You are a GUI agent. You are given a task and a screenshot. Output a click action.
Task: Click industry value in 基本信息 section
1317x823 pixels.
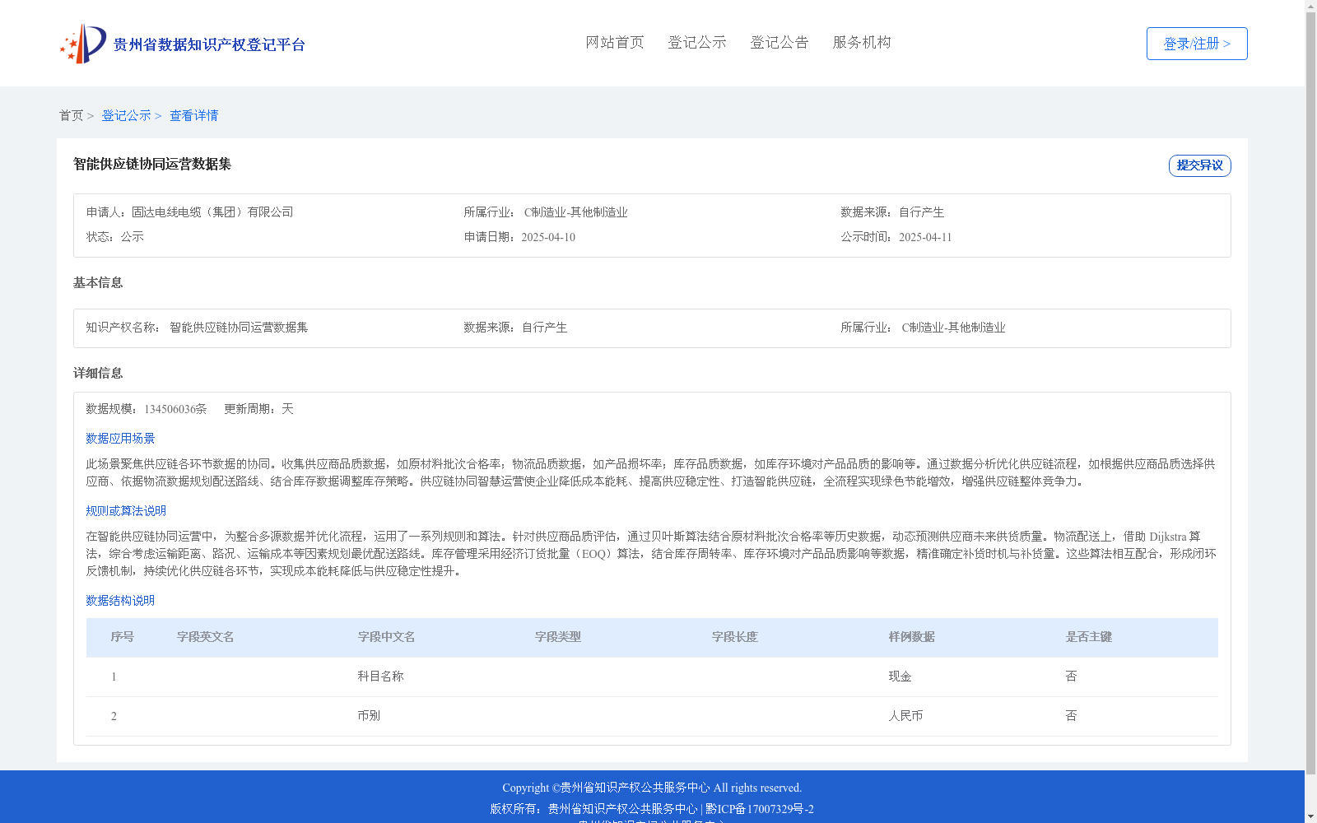click(x=953, y=328)
